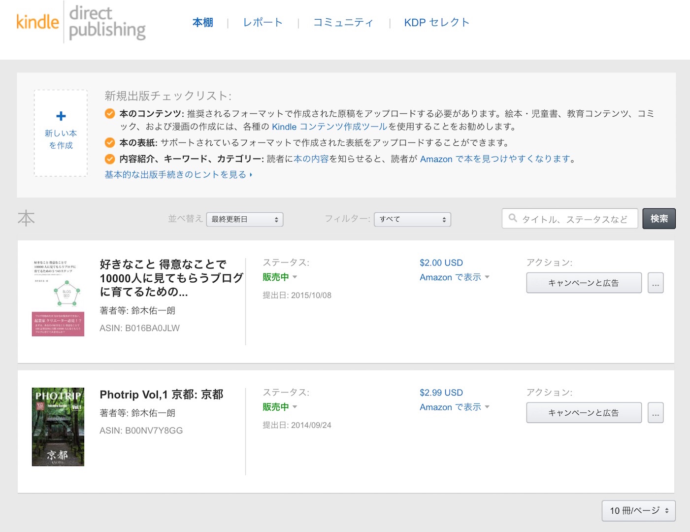This screenshot has height=532, width=690.
Task: Click the orange checkmark beside 本の表紙
Action: [x=110, y=143]
